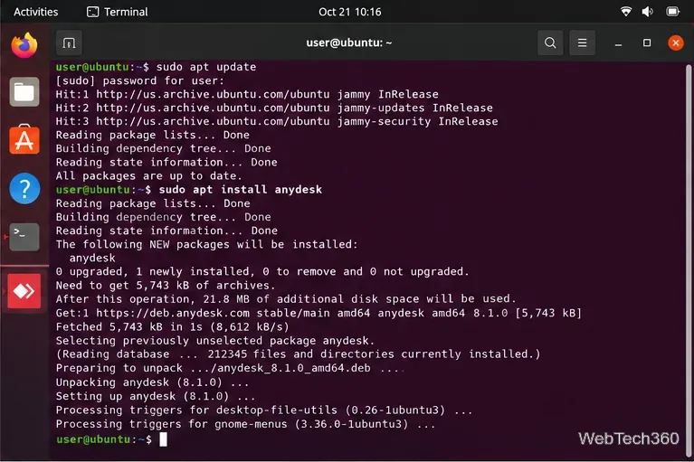694x462 pixels.
Task: Click the '(Reading database ... 212345 files' line
Action: pyautogui.click(x=298, y=354)
